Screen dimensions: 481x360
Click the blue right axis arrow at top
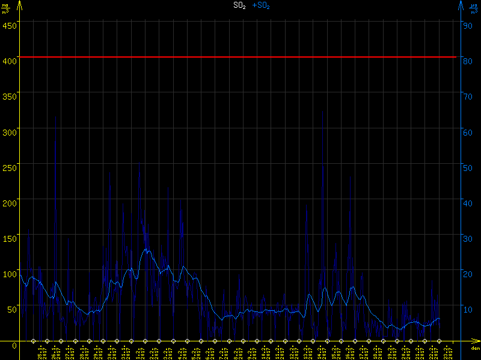click(x=461, y=5)
